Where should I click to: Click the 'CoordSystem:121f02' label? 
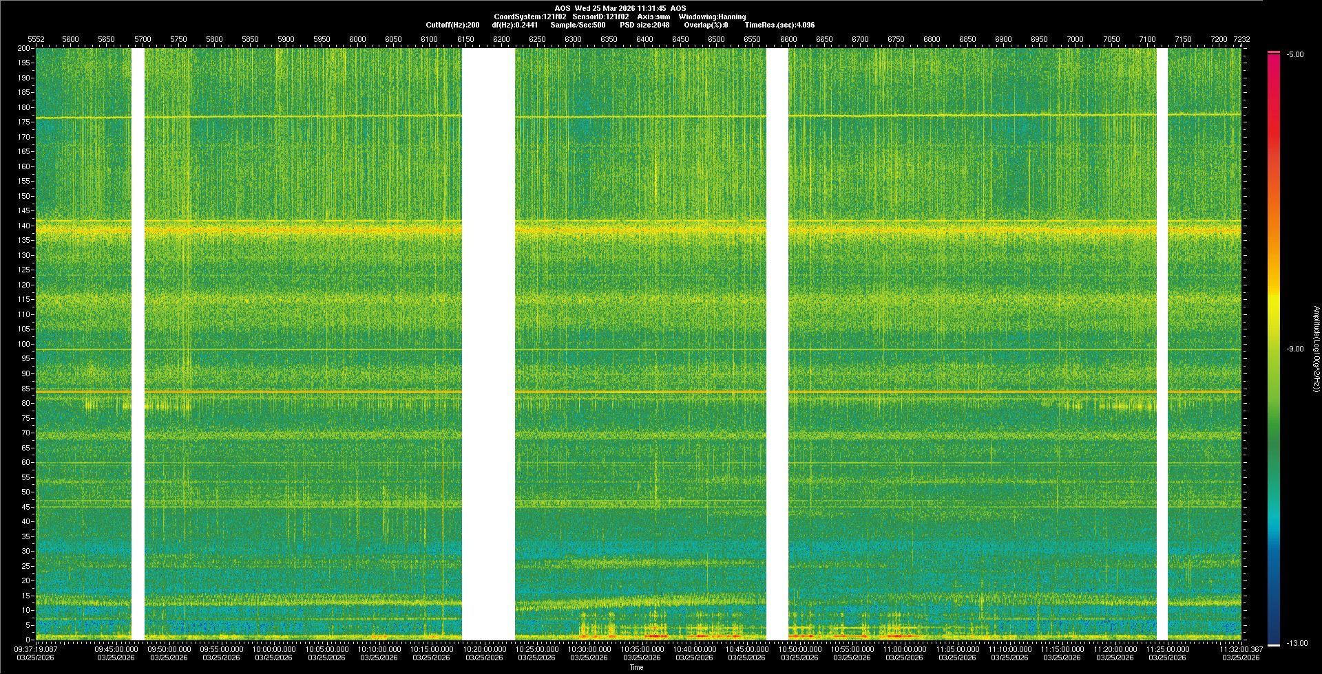(x=530, y=17)
